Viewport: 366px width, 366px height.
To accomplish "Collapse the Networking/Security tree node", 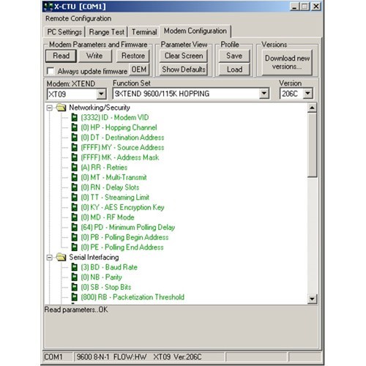I will (x=50, y=108).
